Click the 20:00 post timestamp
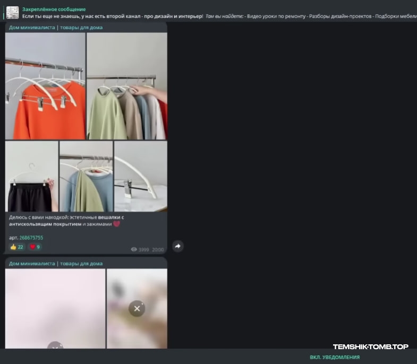The height and width of the screenshot is (364, 417). (x=158, y=249)
